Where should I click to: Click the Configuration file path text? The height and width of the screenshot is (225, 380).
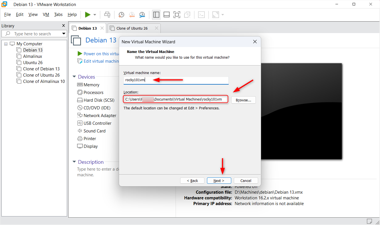[269, 192]
